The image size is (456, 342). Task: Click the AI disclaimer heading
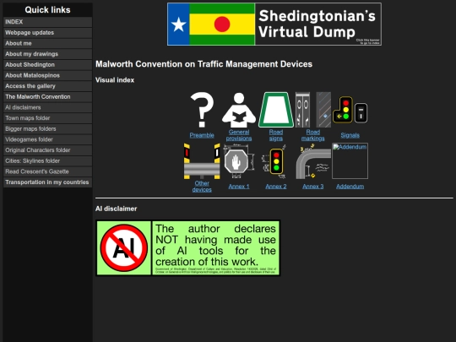click(x=116, y=209)
